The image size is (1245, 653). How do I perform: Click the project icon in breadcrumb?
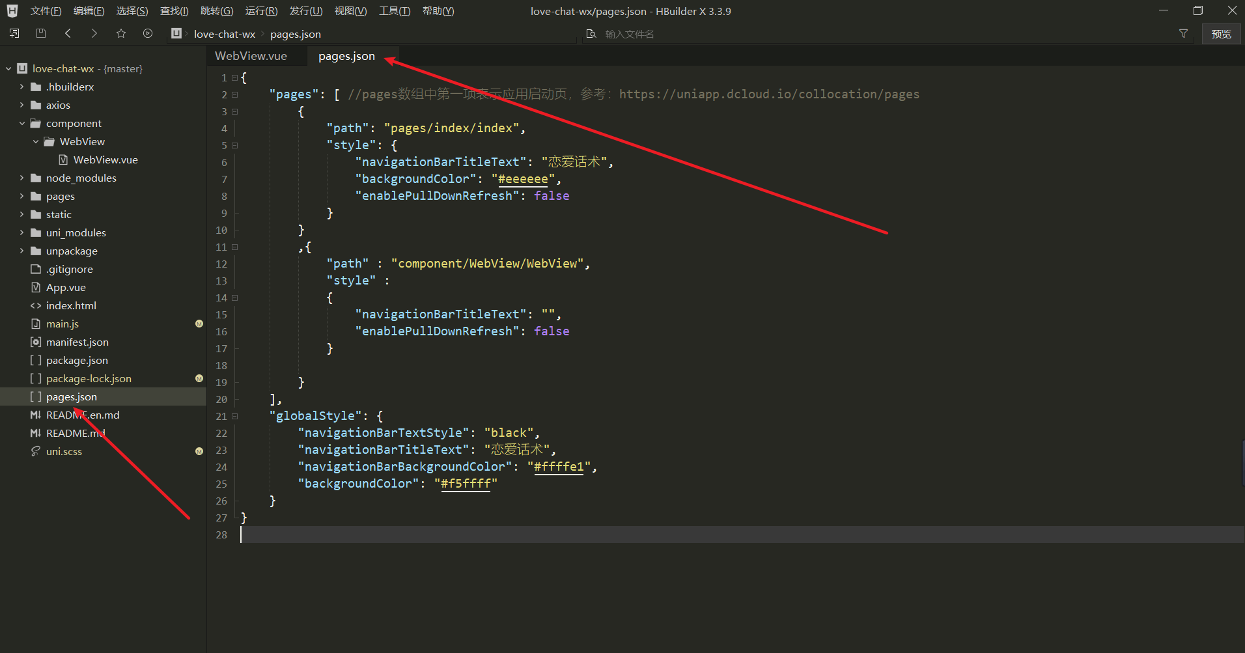pyautogui.click(x=176, y=33)
